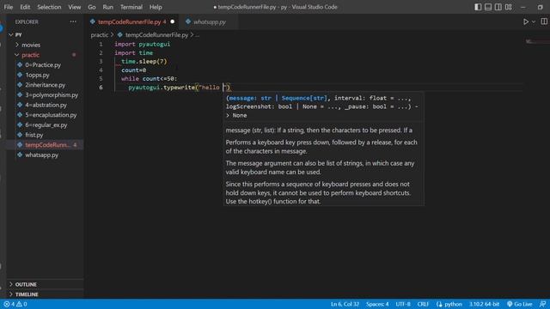Place cursor on line 1 import pyautogui
This screenshot has height=309, width=550.
[x=142, y=44]
